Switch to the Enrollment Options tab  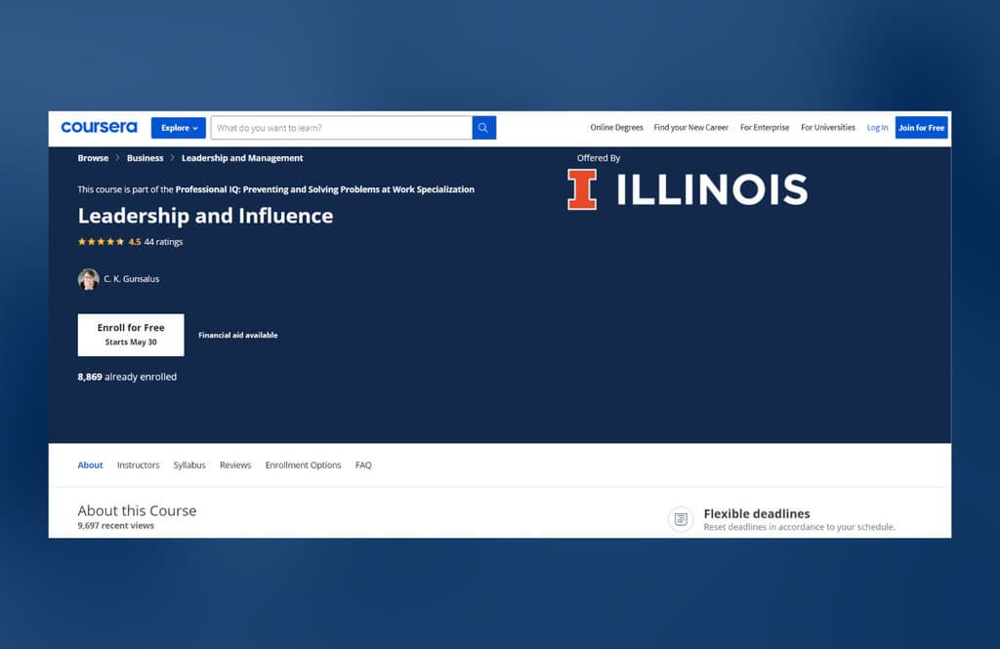(x=303, y=465)
